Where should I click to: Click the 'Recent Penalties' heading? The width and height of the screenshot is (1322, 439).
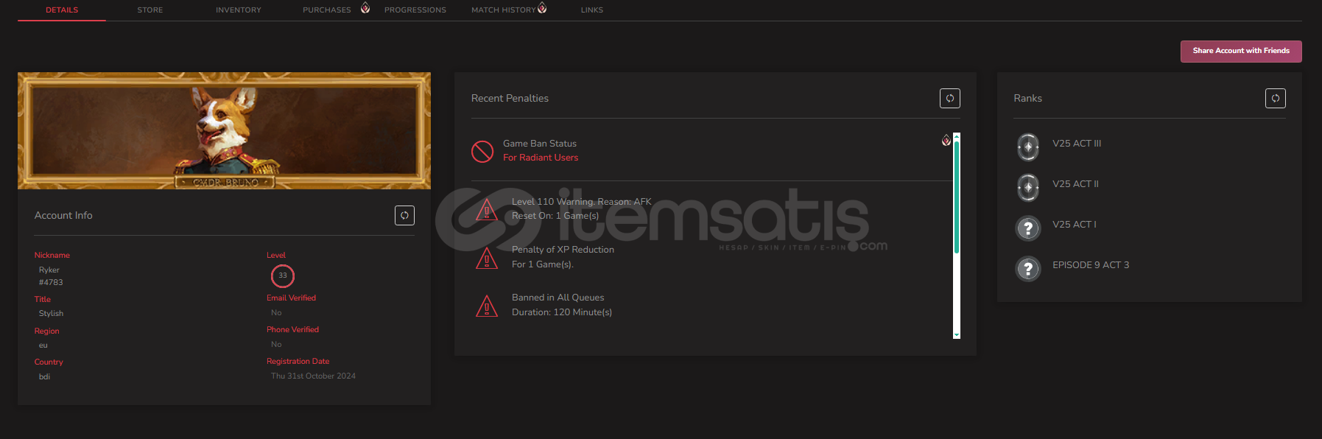(510, 99)
